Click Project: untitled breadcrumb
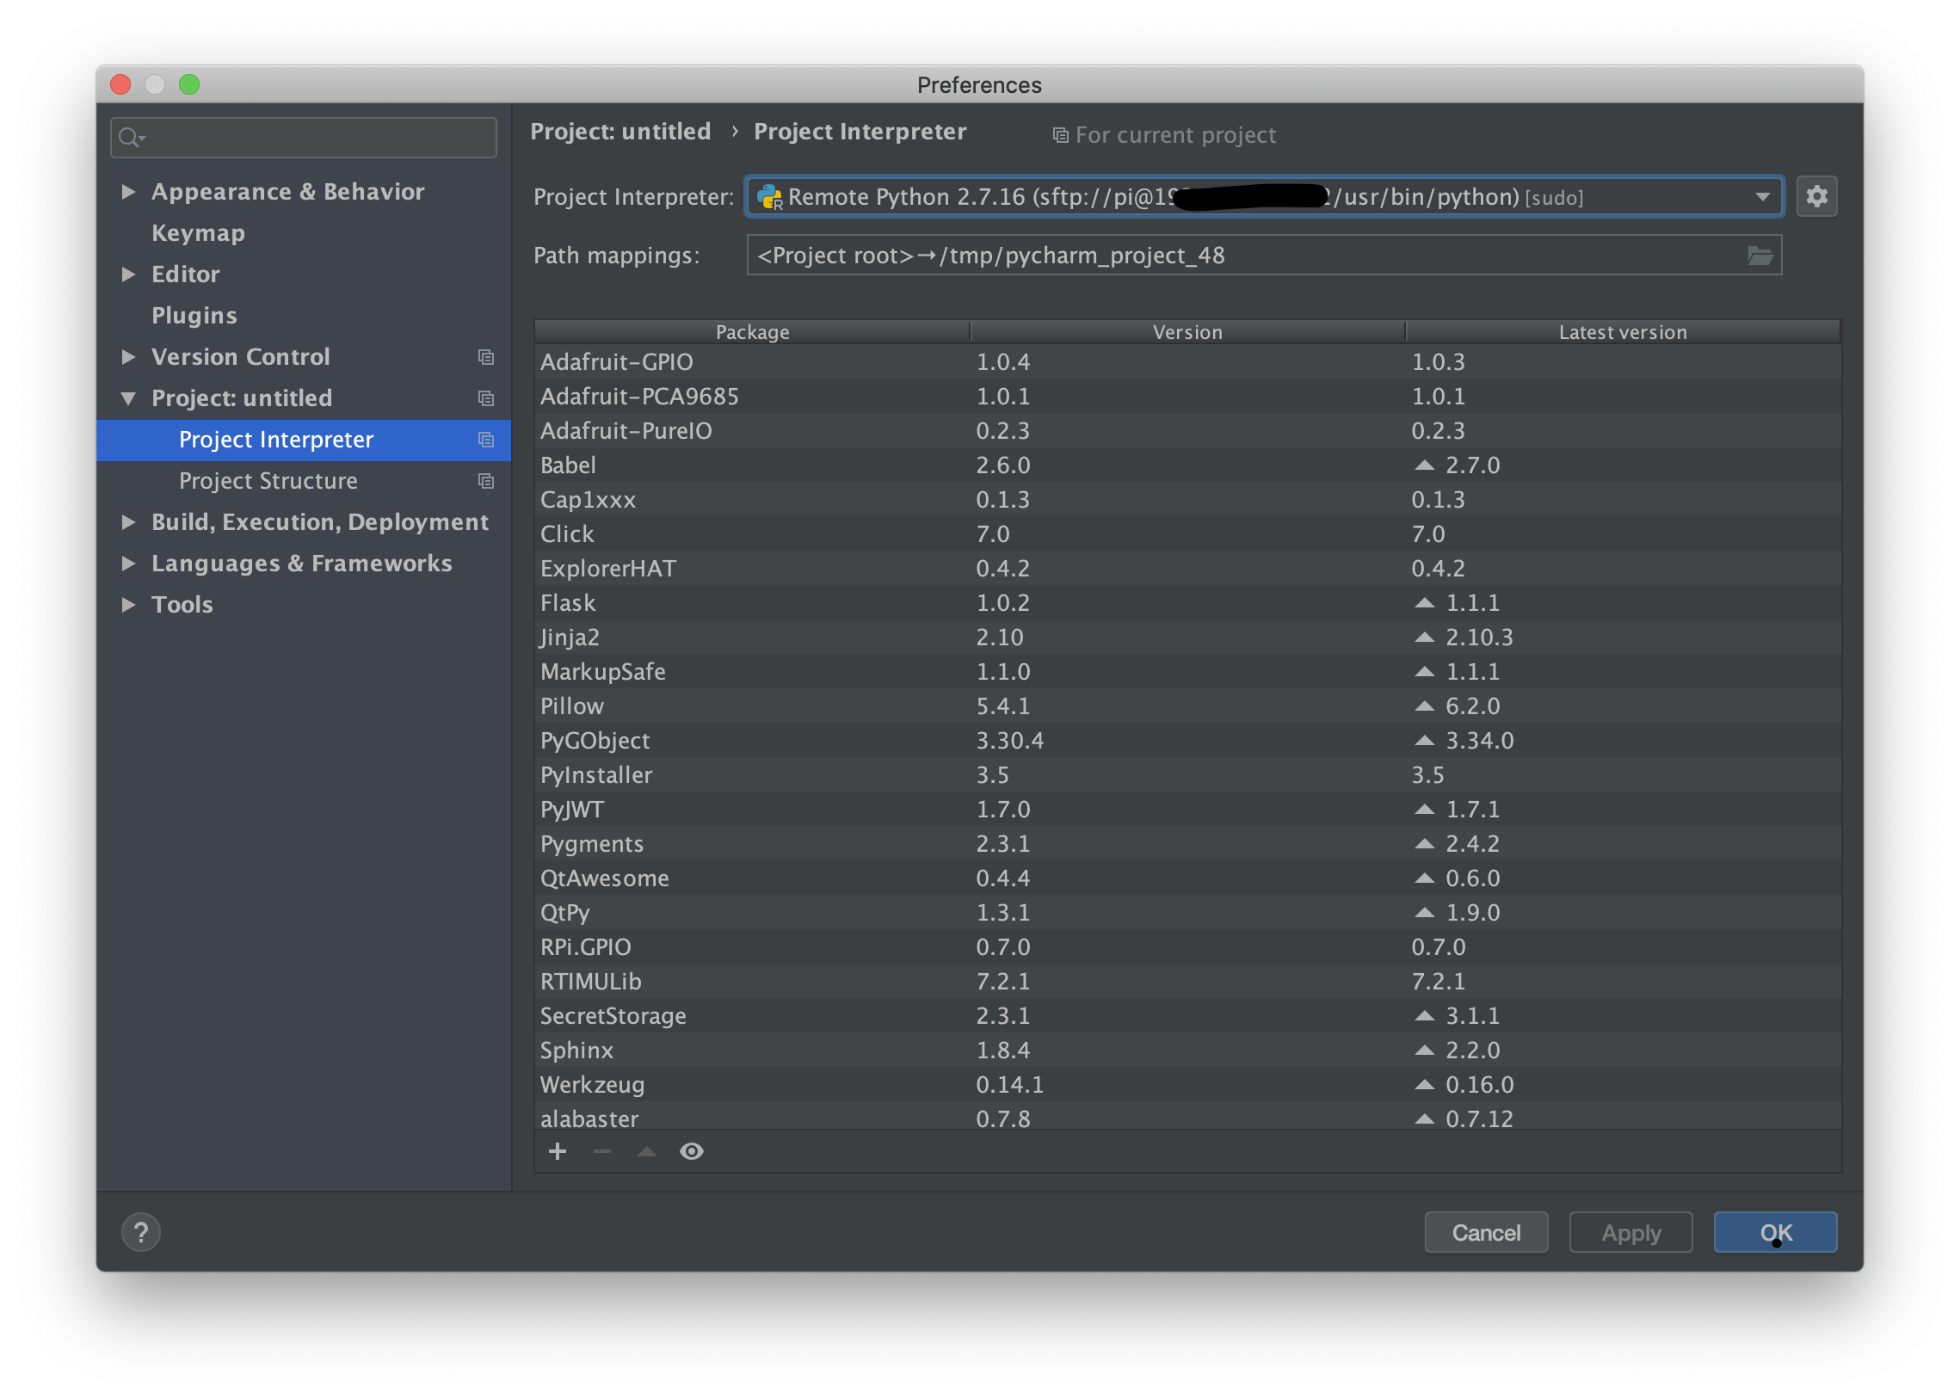Image resolution: width=1960 pixels, height=1399 pixels. (620, 131)
